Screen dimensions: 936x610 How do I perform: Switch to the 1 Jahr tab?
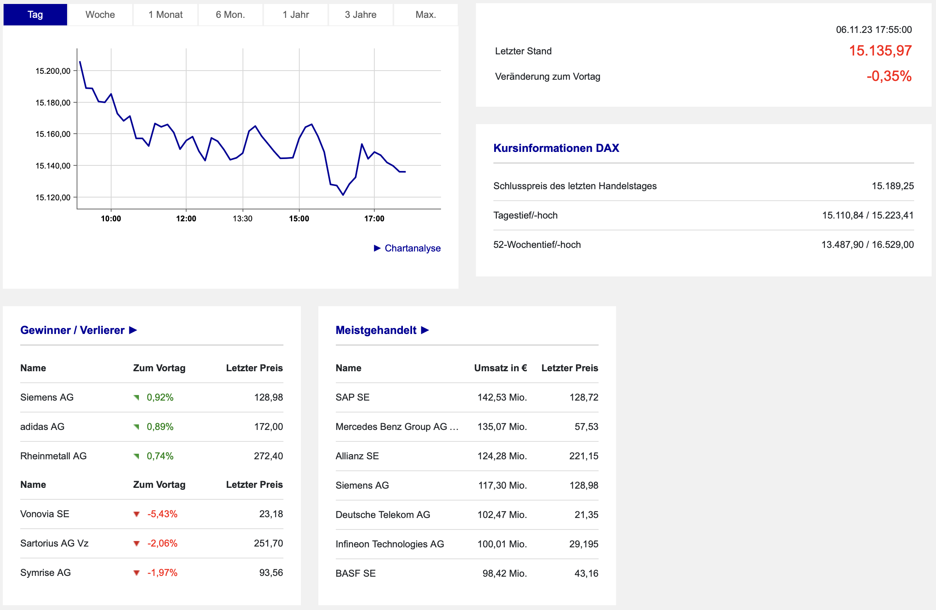296,15
